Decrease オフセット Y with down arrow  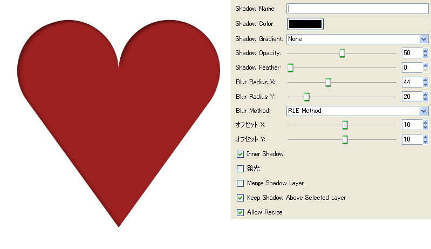[426, 142]
